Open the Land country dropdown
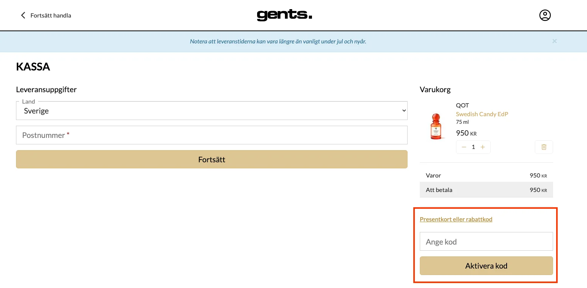Image resolution: width=587 pixels, height=288 pixels. (211, 111)
